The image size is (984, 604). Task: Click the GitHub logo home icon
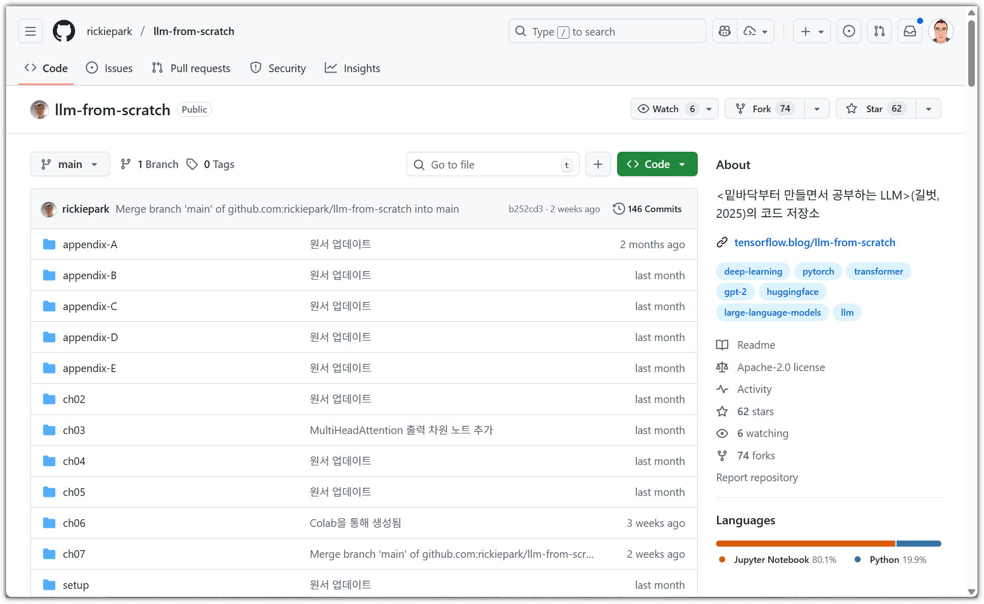point(64,31)
